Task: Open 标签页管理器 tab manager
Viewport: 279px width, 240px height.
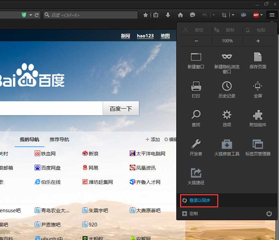Action: coord(258,147)
